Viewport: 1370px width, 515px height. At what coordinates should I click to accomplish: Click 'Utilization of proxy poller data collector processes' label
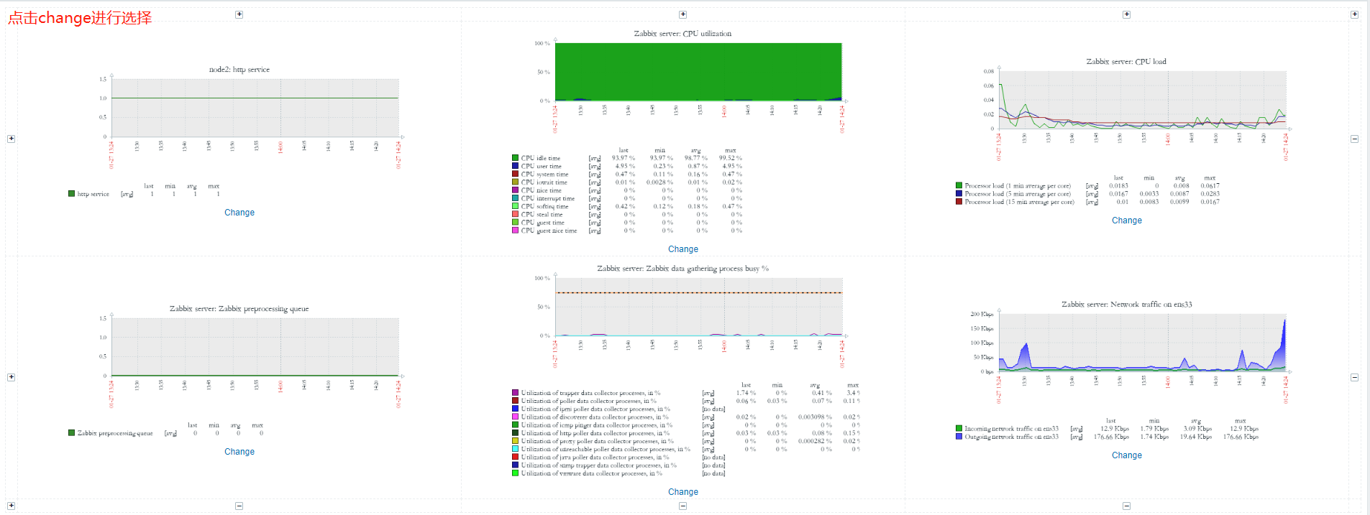pos(597,441)
